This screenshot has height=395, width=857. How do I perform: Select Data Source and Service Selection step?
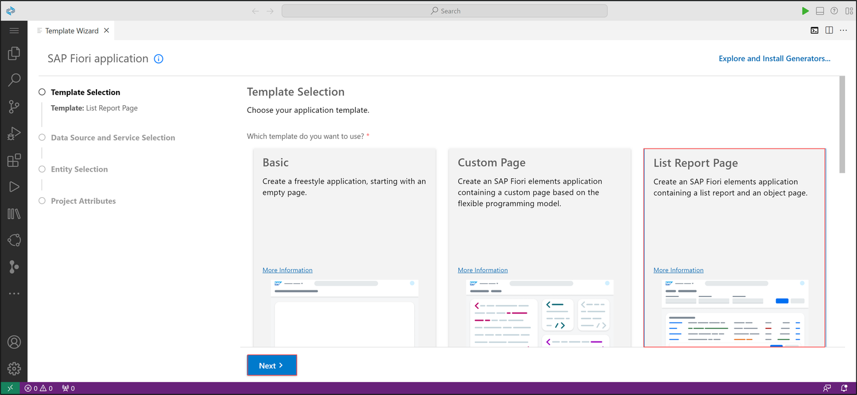[x=113, y=137]
